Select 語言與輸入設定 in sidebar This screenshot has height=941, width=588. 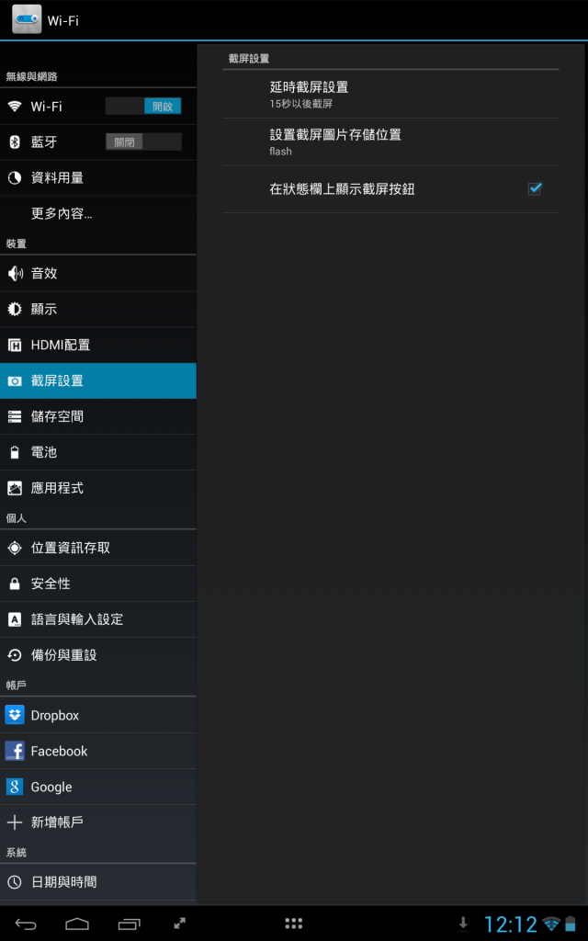click(98, 619)
